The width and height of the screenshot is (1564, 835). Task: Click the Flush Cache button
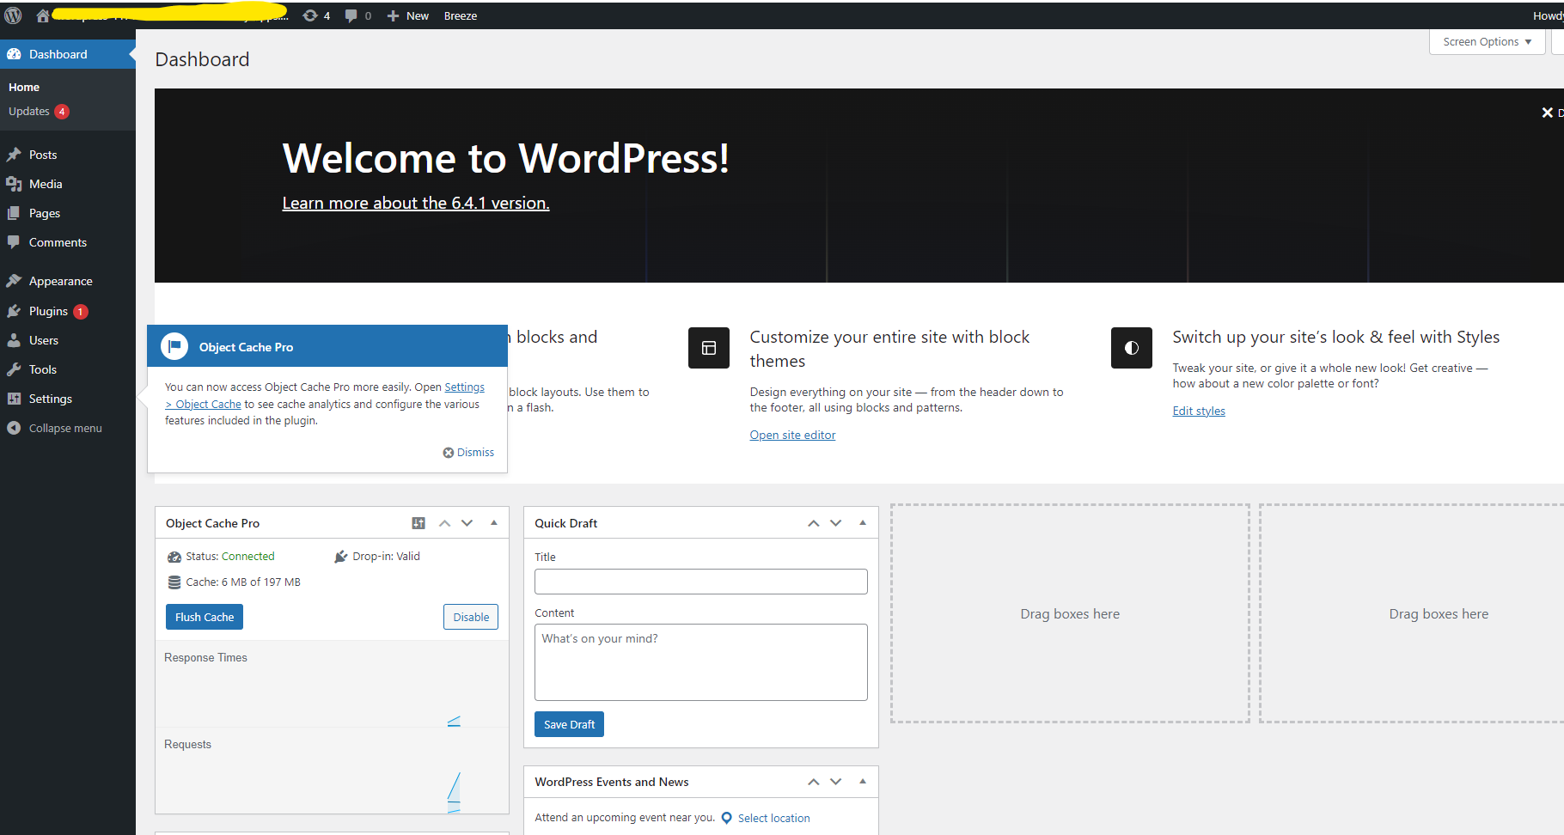click(205, 617)
